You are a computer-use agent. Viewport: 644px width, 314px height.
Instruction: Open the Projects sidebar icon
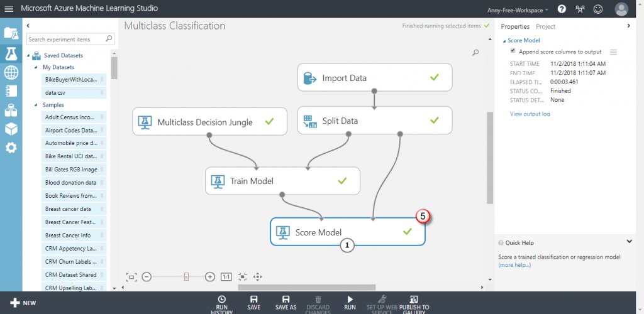click(x=11, y=33)
